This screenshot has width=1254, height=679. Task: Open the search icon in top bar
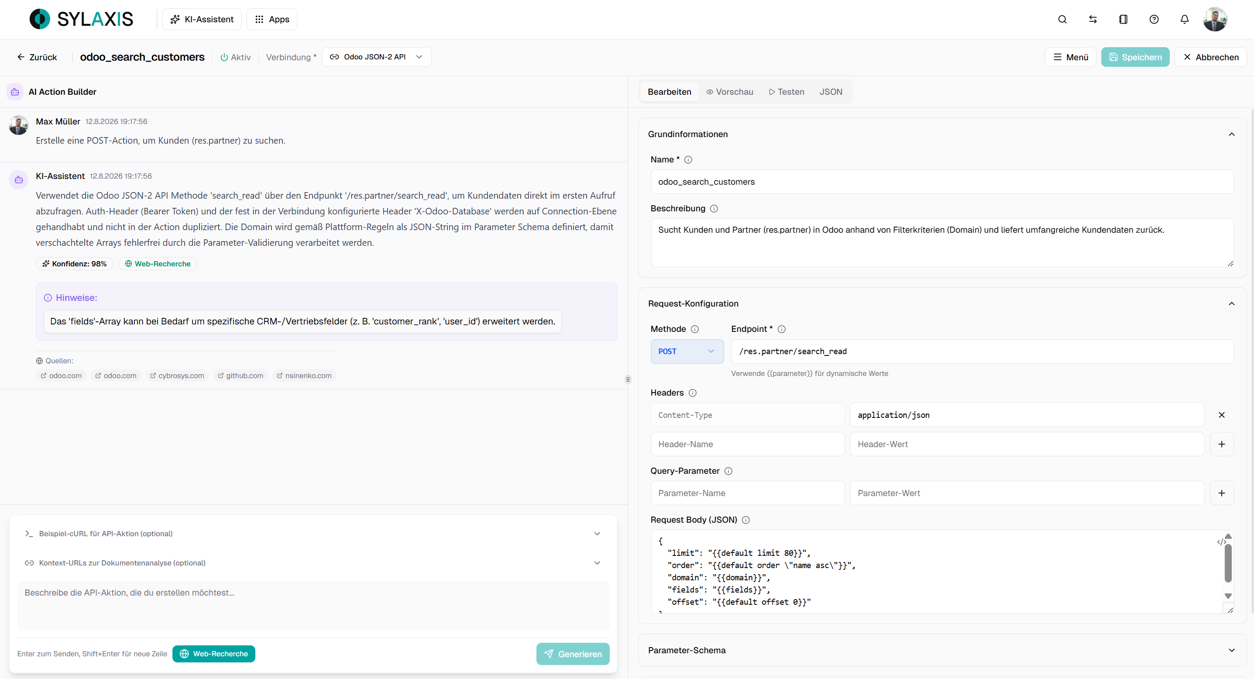pyautogui.click(x=1062, y=20)
